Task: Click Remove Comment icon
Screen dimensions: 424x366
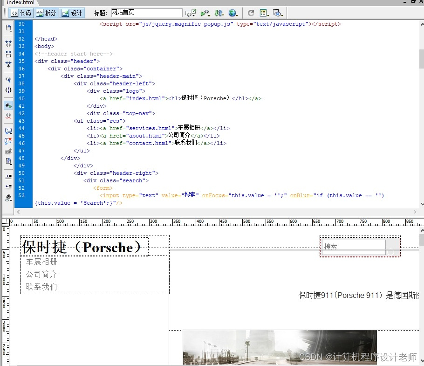Action: click(8, 141)
